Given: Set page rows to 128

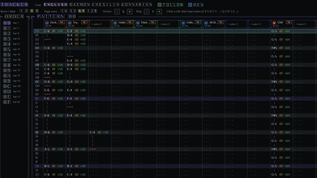Looking at the screenshot, I should 92,11.
